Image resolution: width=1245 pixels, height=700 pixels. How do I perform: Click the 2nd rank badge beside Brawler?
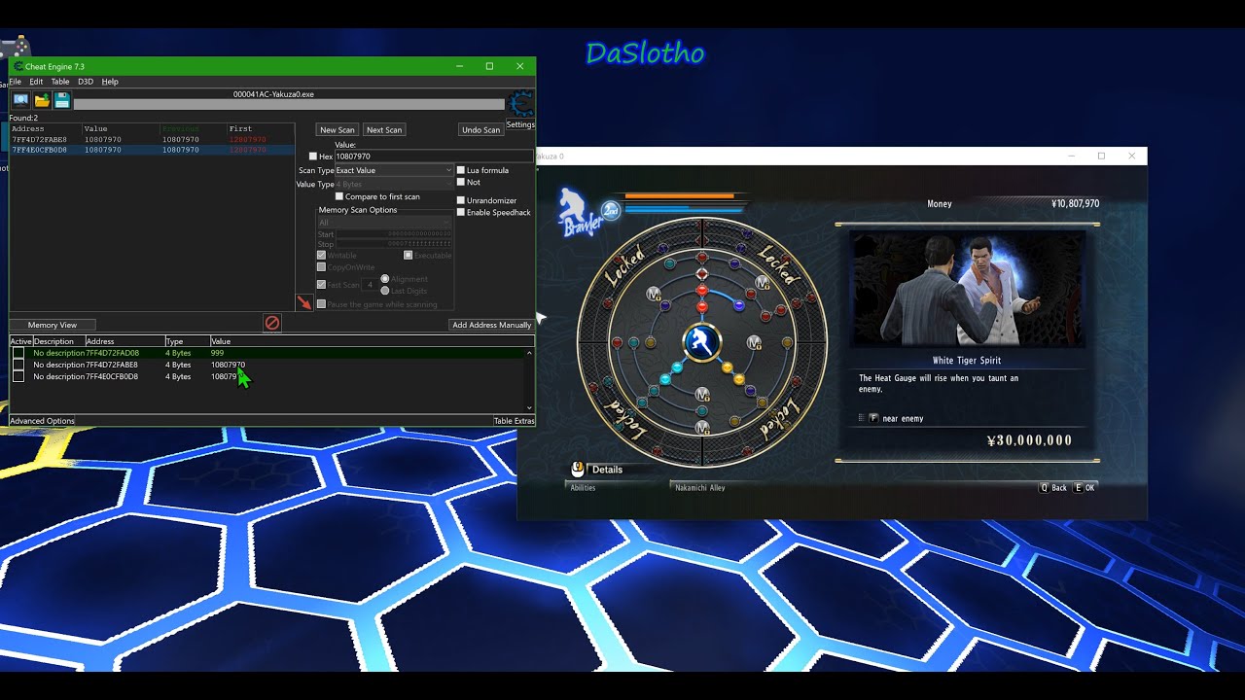611,209
